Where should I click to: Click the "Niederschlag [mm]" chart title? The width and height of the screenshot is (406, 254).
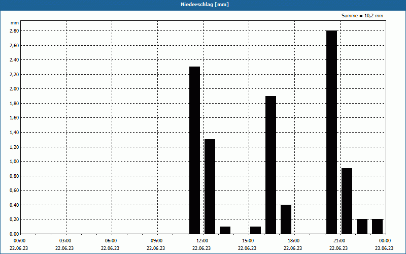205,5
